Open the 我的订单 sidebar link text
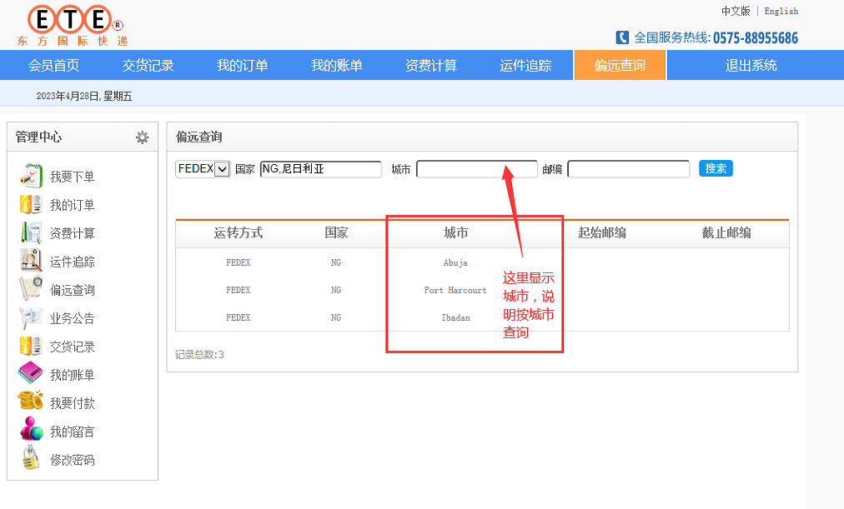 72,205
